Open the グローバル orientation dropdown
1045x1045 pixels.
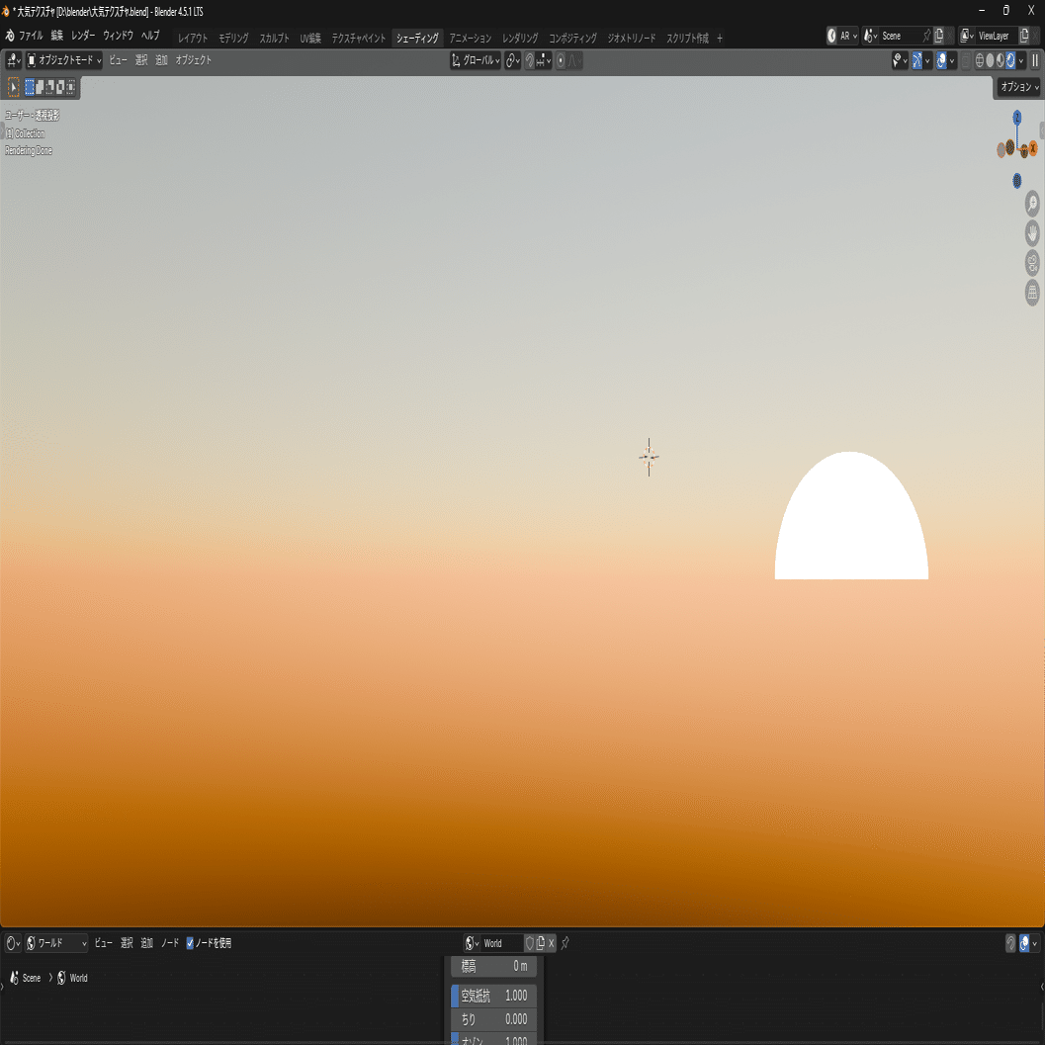476,60
